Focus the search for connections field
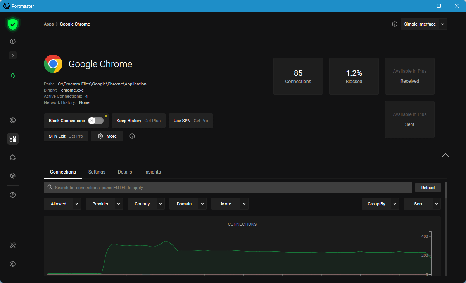 pyautogui.click(x=228, y=188)
